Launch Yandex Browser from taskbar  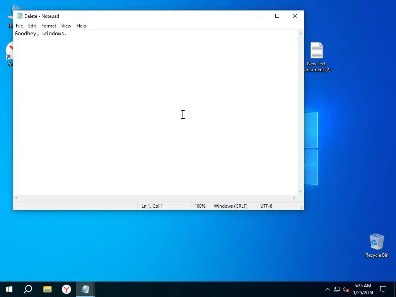67,289
